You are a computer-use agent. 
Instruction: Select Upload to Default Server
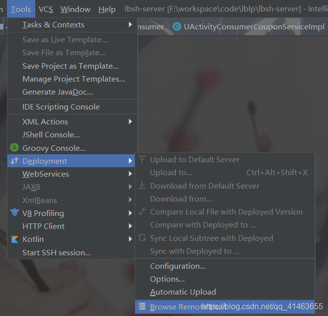(225, 160)
